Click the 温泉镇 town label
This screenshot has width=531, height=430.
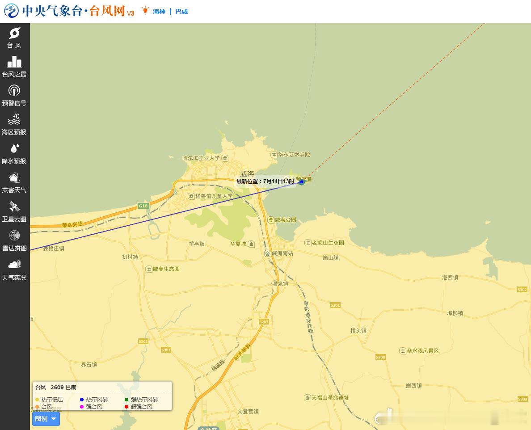pyautogui.click(x=280, y=284)
